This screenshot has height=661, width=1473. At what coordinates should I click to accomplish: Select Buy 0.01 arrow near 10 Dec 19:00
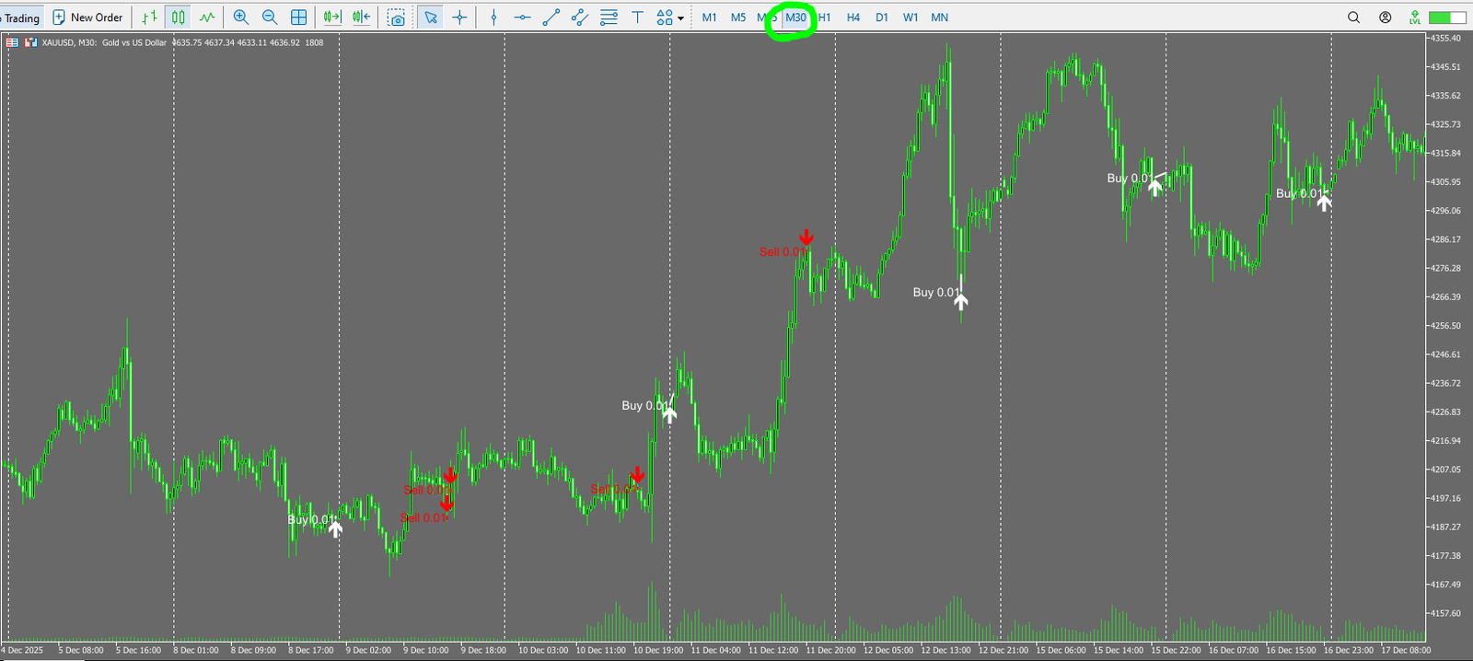pos(669,413)
